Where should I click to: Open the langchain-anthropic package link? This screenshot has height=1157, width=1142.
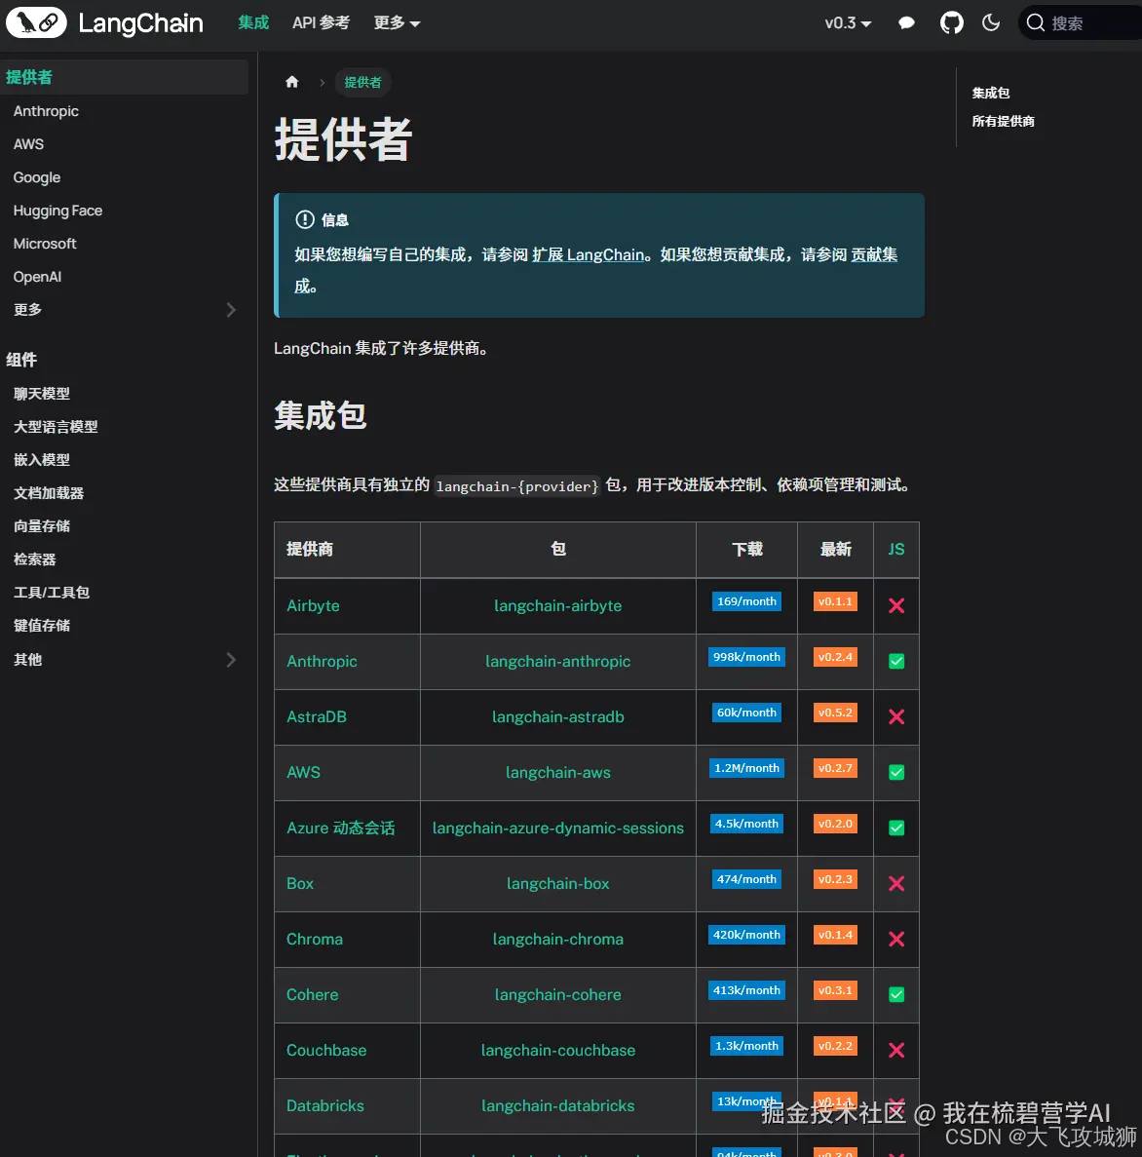tap(557, 661)
